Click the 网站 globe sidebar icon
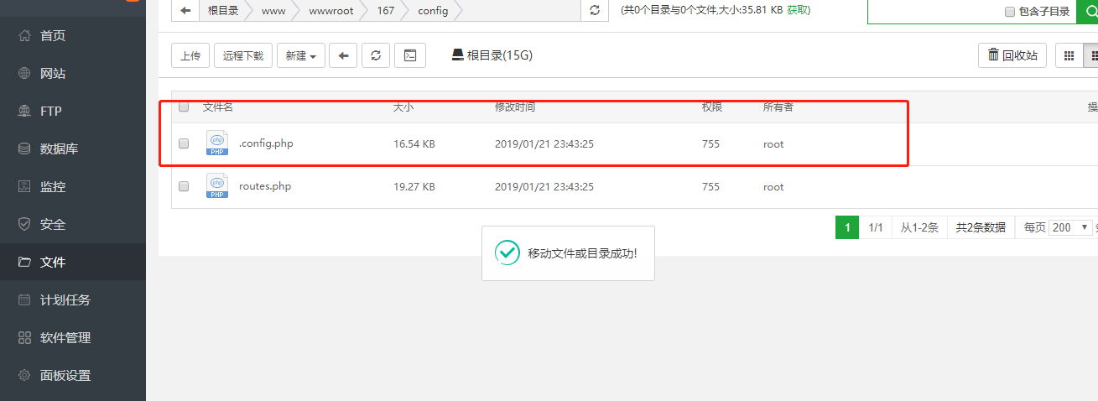 (24, 73)
